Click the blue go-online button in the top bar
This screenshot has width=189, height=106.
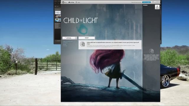click(x=146, y=2)
